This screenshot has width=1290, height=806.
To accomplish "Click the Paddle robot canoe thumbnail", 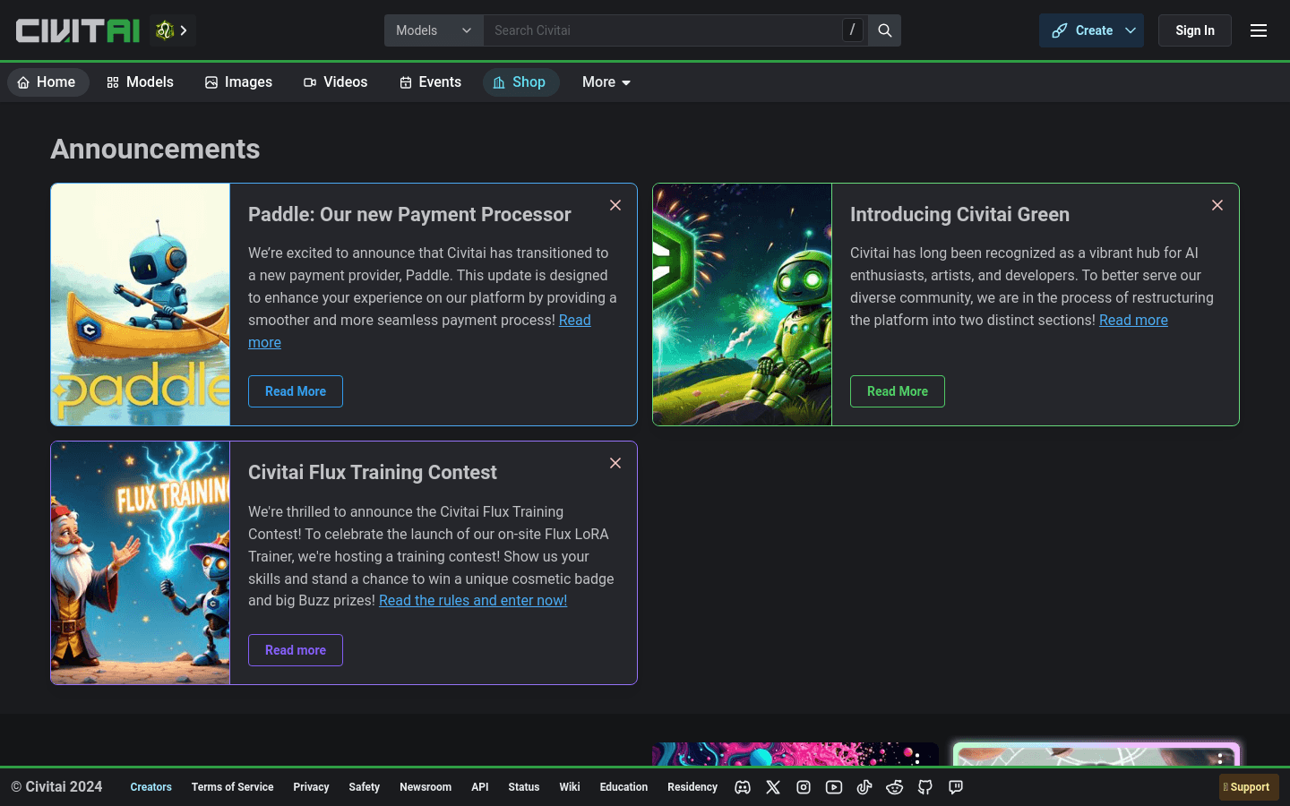I will point(141,304).
